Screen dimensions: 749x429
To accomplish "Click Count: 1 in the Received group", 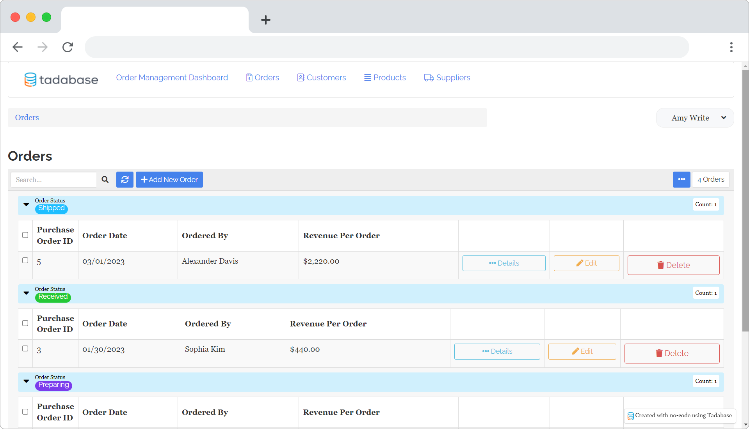I will pos(706,293).
